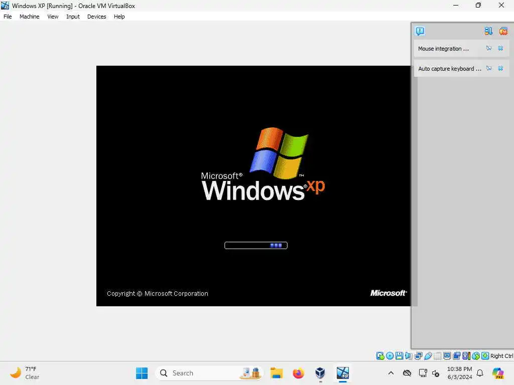Open the muted volume tray icon

click(436, 373)
